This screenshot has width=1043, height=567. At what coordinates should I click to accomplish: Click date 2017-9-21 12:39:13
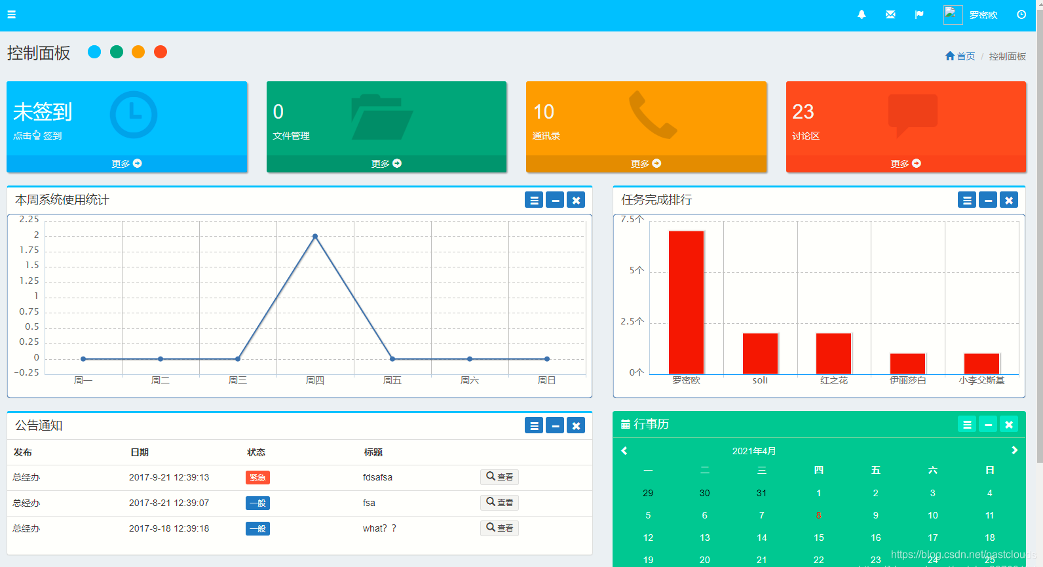click(169, 477)
